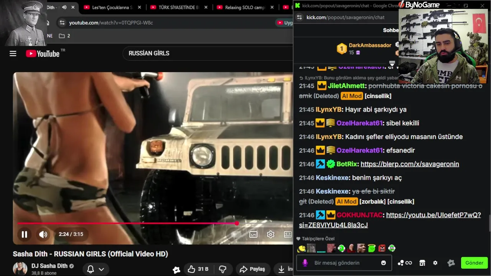Switch to the TÜRK SİYASETİNDE tab
This screenshot has width=491, height=276.
click(174, 7)
